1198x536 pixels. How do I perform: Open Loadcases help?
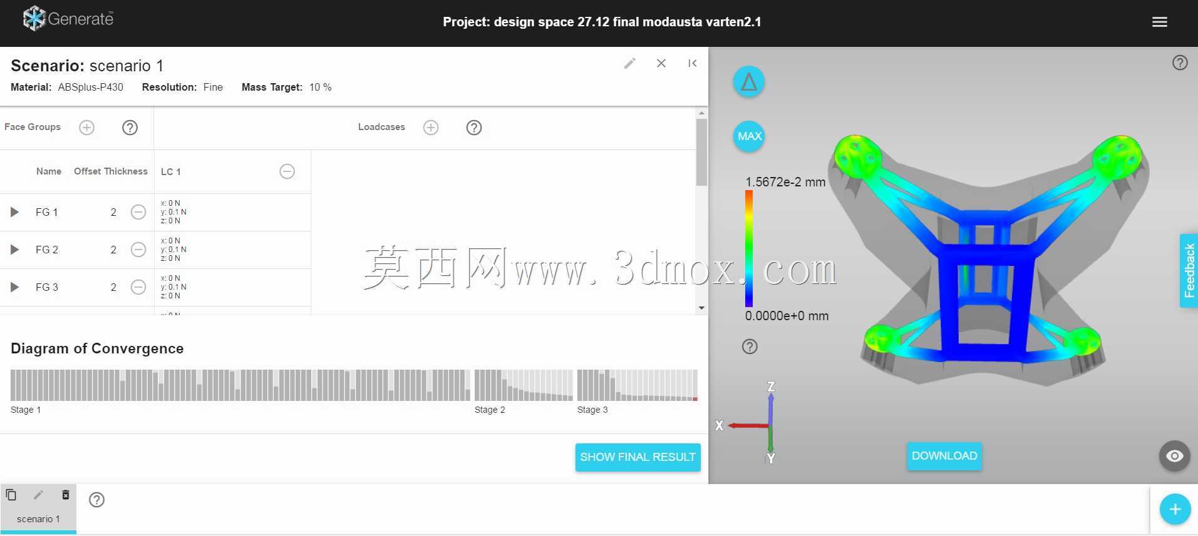coord(474,128)
